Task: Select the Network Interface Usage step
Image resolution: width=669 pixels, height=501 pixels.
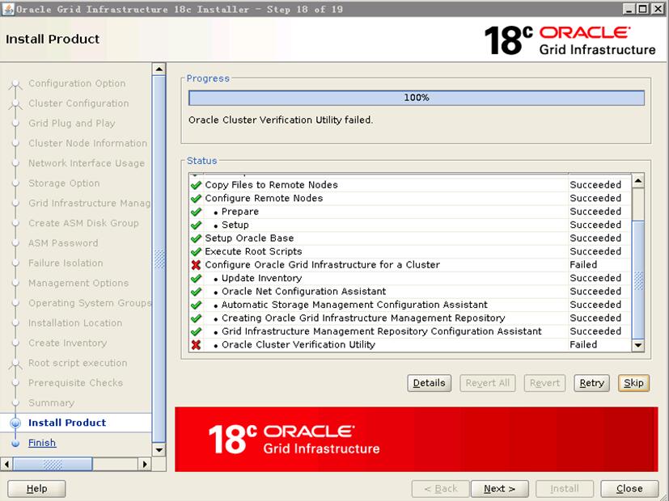Action: tap(87, 163)
